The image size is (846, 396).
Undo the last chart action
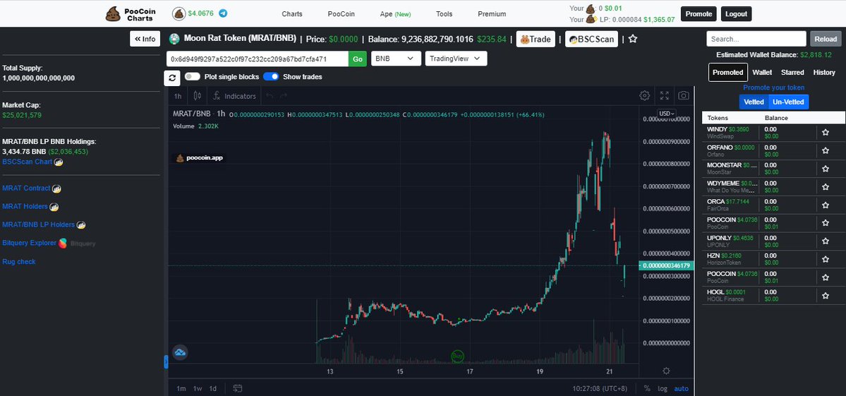270,96
